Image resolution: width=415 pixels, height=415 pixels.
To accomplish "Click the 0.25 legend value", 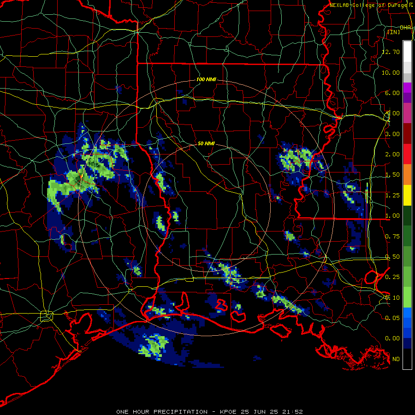I will tap(392, 277).
